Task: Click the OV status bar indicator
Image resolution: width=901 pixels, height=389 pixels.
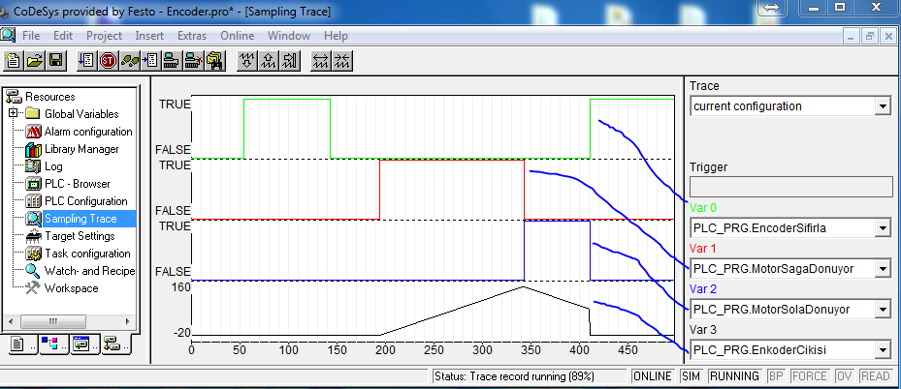Action: coord(844,376)
